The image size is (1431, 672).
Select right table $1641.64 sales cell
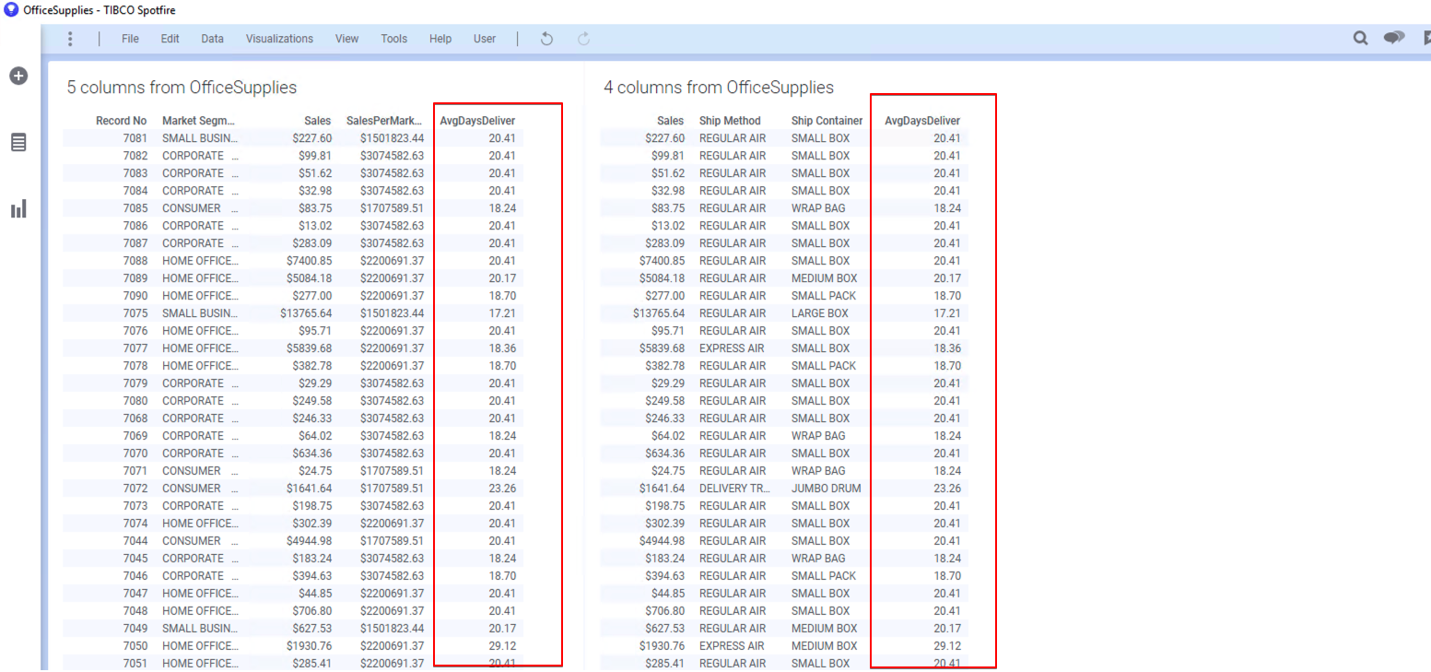[x=662, y=489]
